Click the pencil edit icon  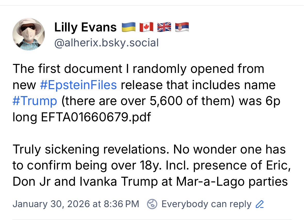click(259, 204)
